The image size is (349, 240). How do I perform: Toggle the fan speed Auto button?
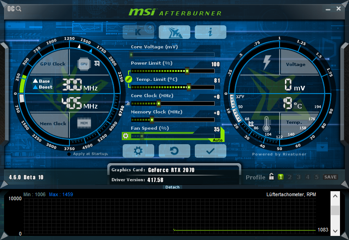pos(218,140)
